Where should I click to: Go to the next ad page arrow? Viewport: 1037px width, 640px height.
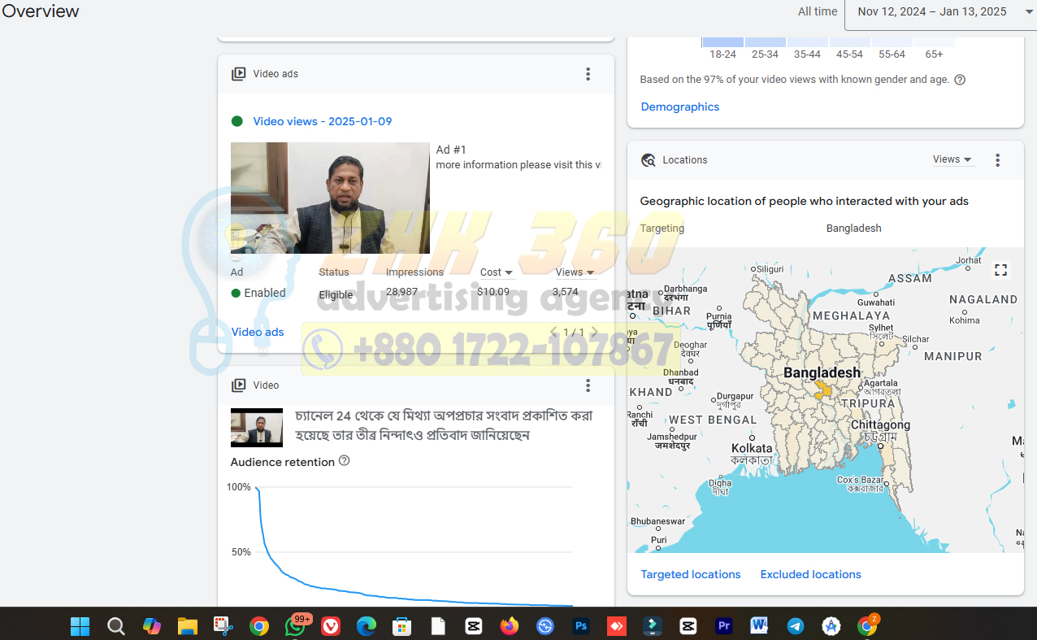tap(594, 332)
